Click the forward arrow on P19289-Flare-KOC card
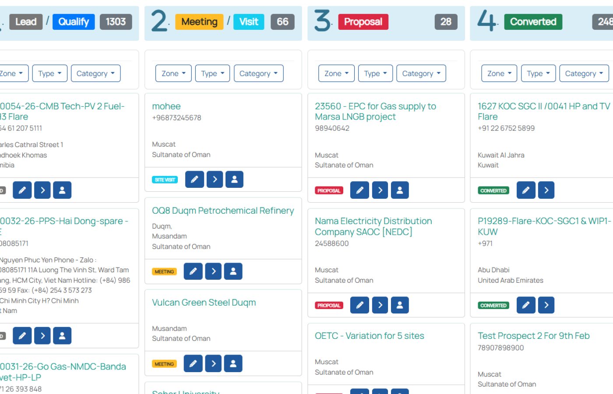 click(546, 305)
